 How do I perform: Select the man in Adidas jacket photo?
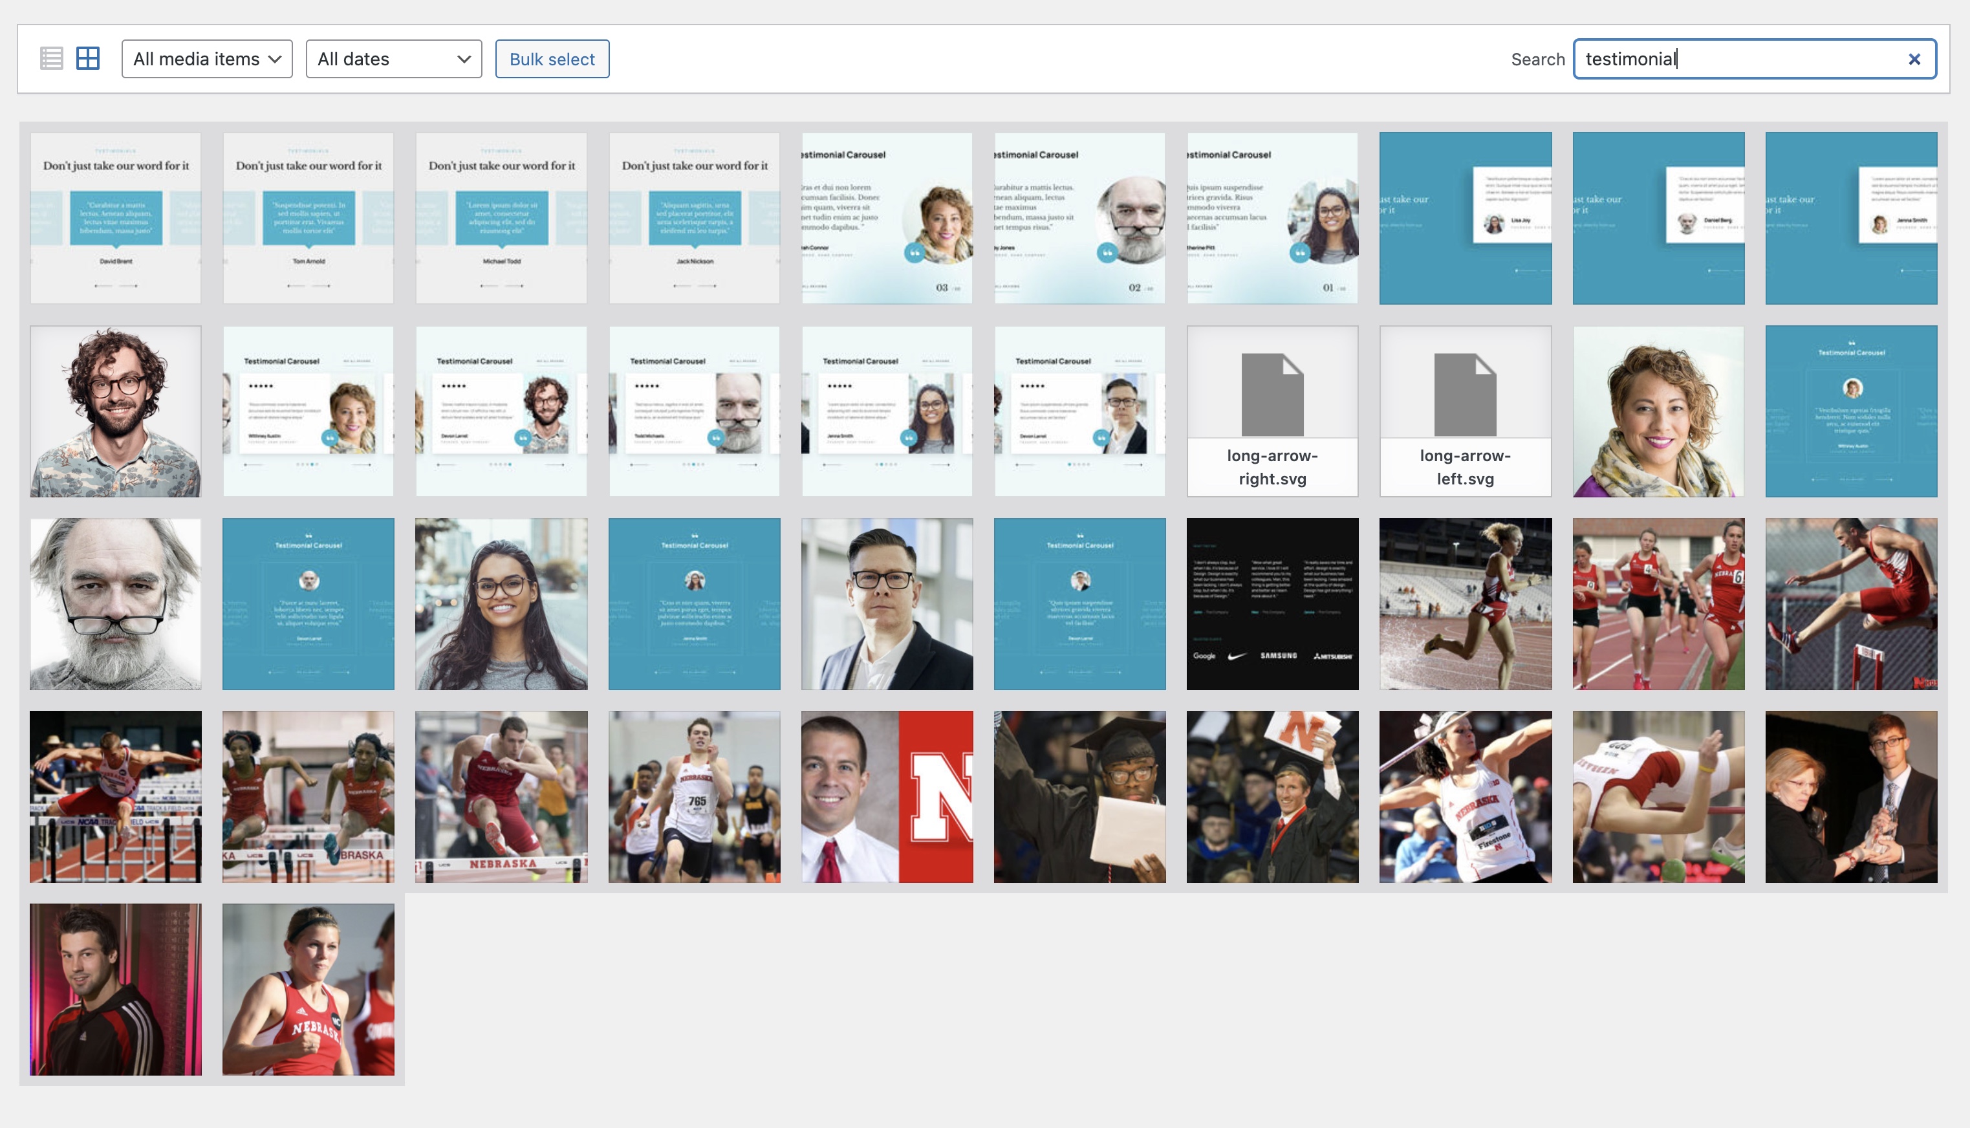pos(115,990)
